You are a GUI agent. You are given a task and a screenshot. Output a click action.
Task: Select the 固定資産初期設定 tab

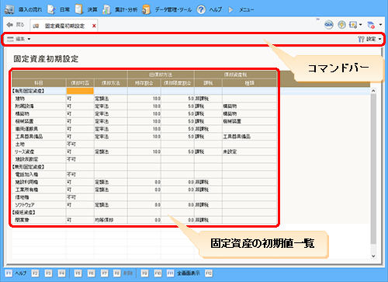[61, 26]
